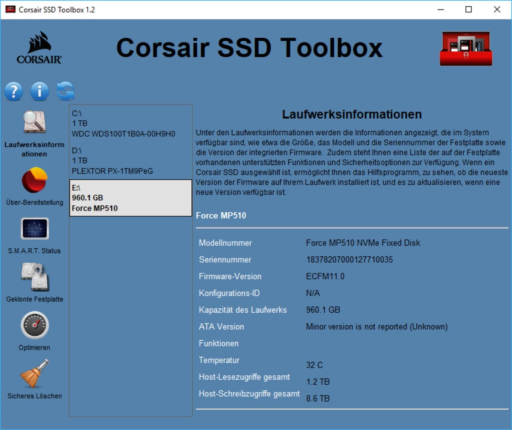Click capacity value 960.1 GB in details
512x430 pixels.
click(323, 310)
